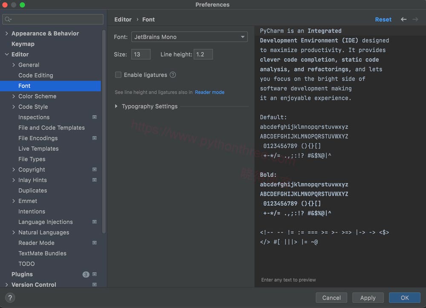Image resolution: width=426 pixels, height=308 pixels.
Task: Click the back arrow navigation icon
Action: point(403,19)
